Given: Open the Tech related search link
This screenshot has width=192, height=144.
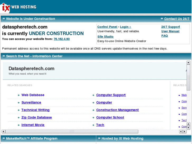Looking at the screenshot, I should (100, 125).
